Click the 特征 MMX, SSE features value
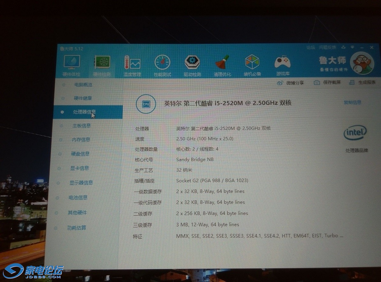The height and width of the screenshot is (282, 381). [260, 236]
